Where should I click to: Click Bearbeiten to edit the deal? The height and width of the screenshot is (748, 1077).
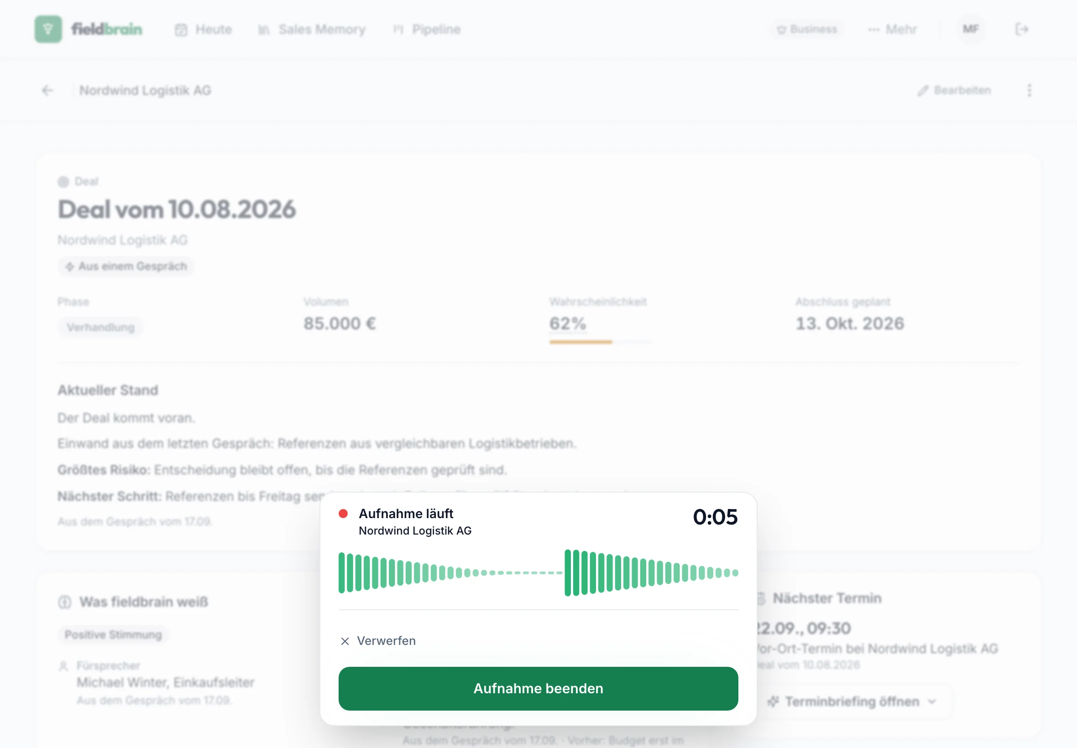pos(954,90)
